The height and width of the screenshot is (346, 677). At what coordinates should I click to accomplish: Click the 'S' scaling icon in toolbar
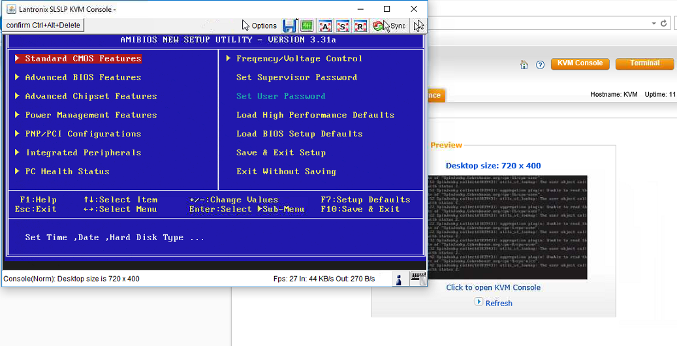[x=342, y=26]
